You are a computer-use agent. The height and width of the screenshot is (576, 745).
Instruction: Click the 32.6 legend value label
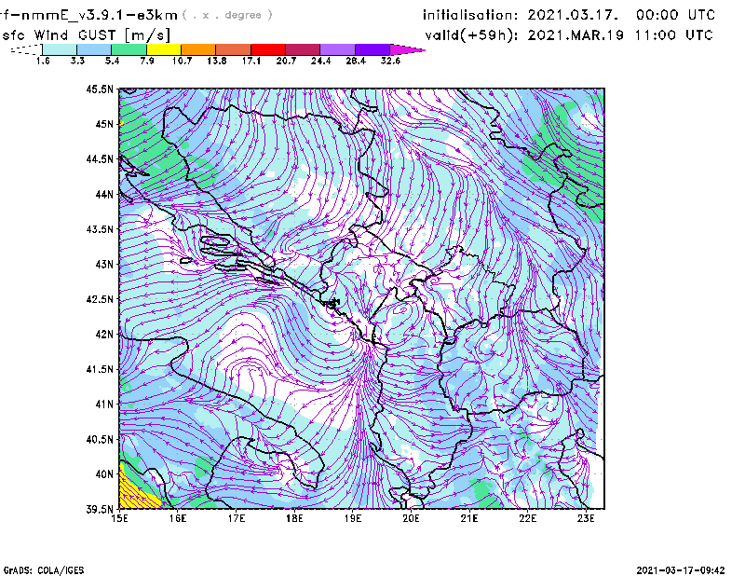pyautogui.click(x=390, y=61)
